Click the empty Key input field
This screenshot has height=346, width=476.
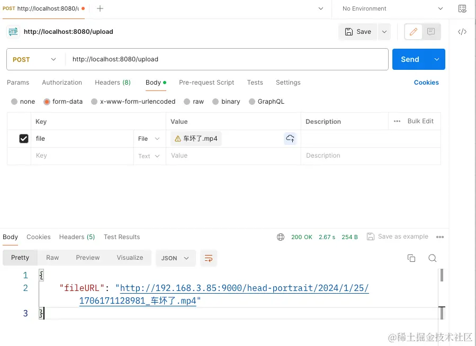pos(82,156)
